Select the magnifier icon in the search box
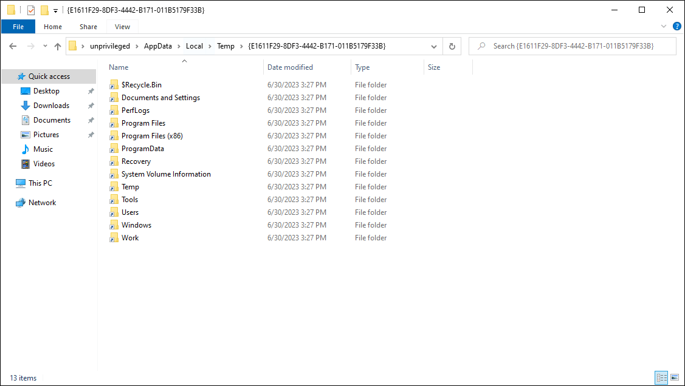The height and width of the screenshot is (386, 685). (x=480, y=46)
